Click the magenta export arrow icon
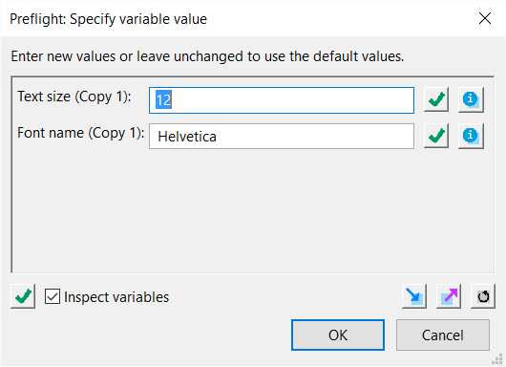This screenshot has width=506, height=367. point(449,296)
